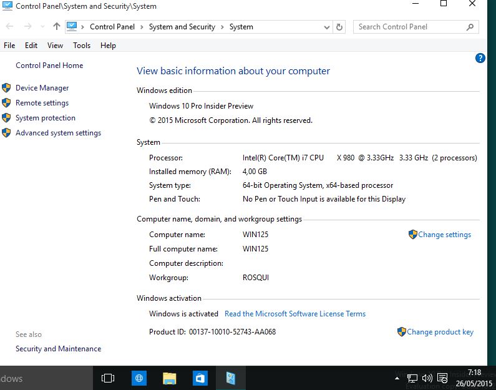Open Advanced system settings

pyautogui.click(x=58, y=133)
